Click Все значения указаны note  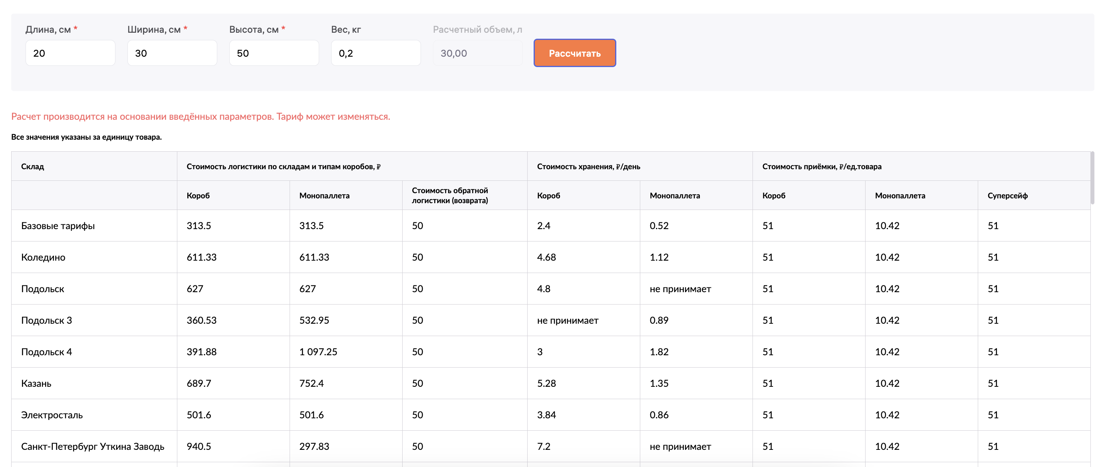pos(86,137)
